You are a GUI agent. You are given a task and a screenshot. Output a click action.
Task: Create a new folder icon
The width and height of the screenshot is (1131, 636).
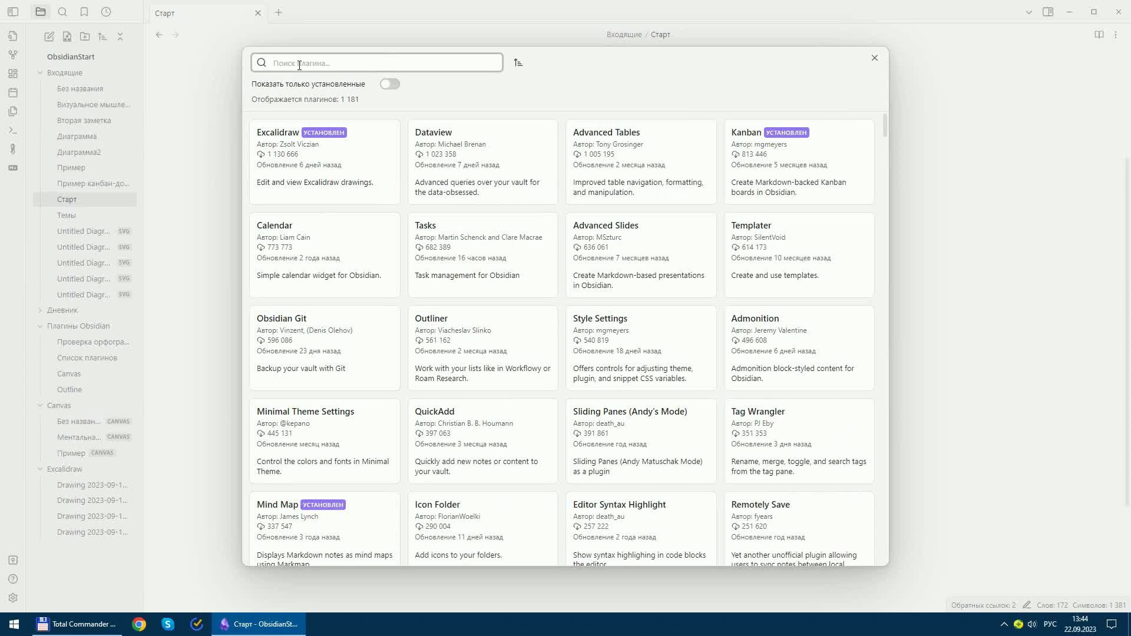(x=85, y=37)
